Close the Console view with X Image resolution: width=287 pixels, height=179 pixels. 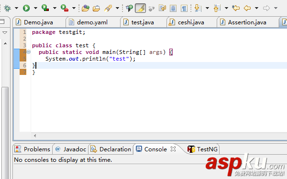tap(173, 149)
